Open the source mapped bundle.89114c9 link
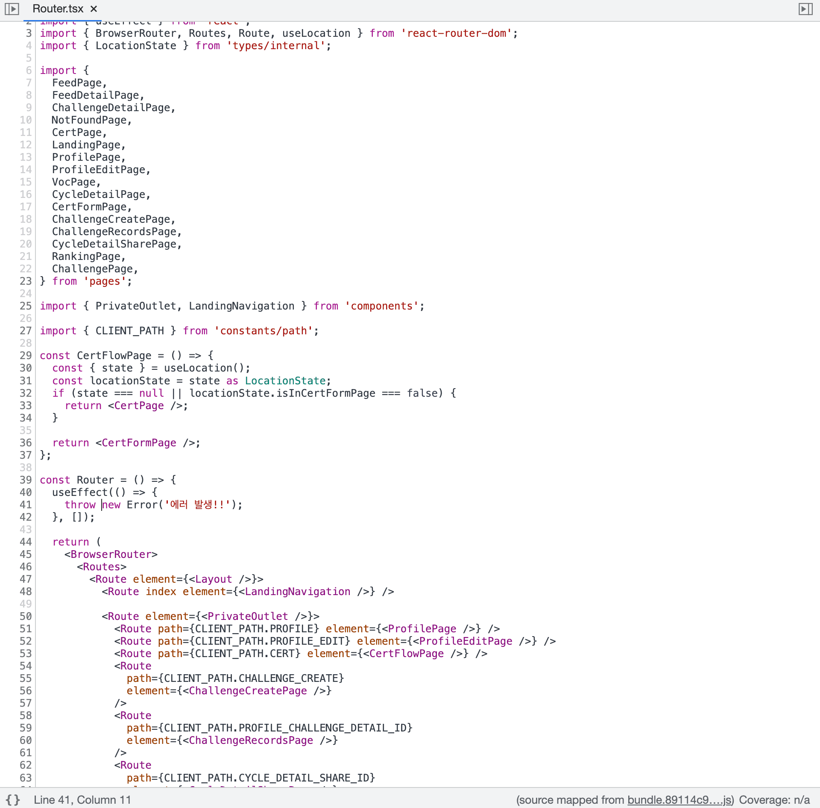Image resolution: width=820 pixels, height=808 pixels. point(679,800)
